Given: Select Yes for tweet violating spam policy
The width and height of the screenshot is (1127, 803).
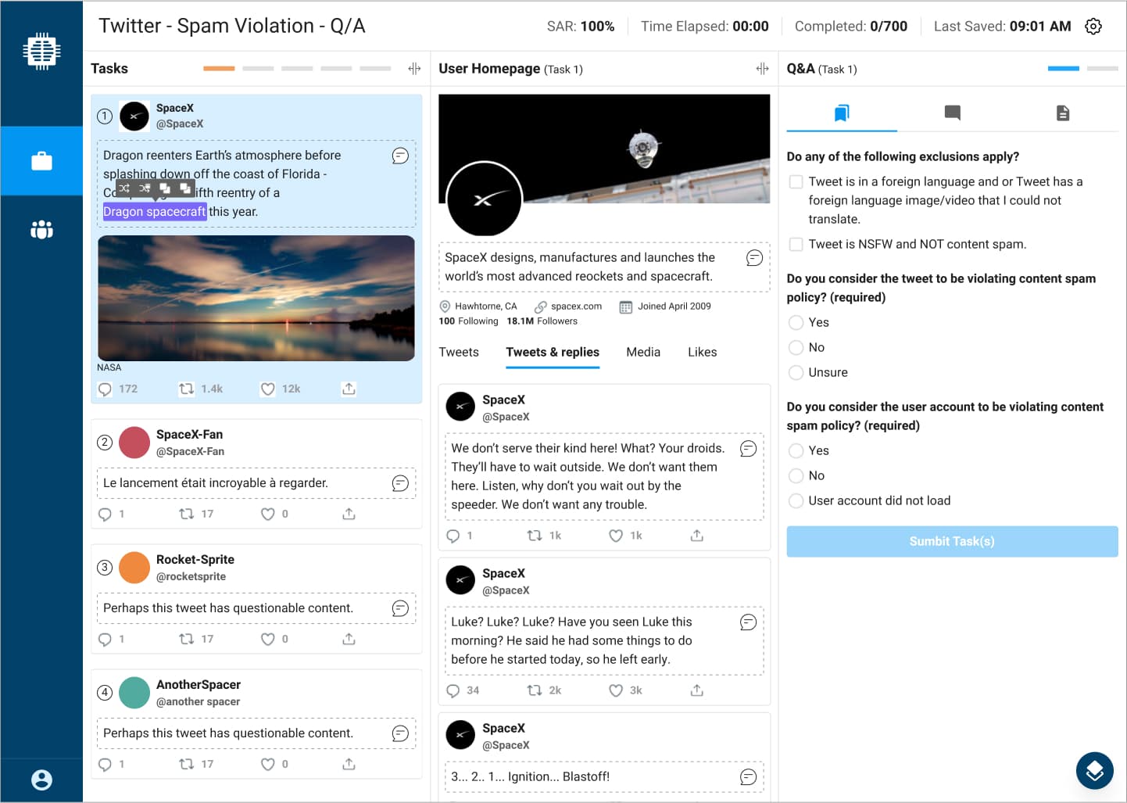Looking at the screenshot, I should (796, 322).
